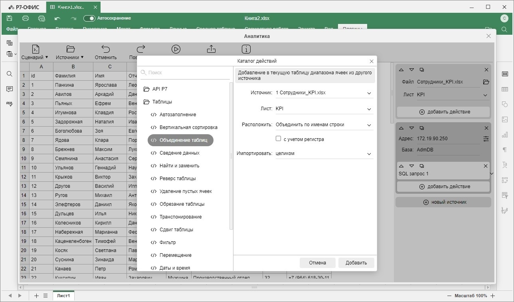The image size is (514, 302).
Task: Open slicer settings in right sidebar
Action: (505, 195)
